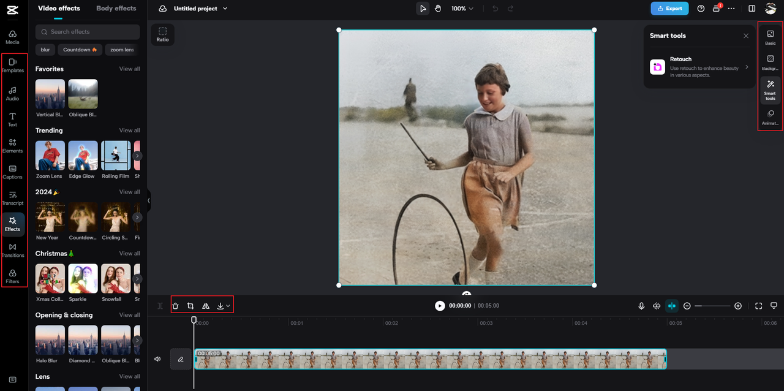The height and width of the screenshot is (391, 784).
Task: Switch to Video effects tab
Action: [x=59, y=9]
